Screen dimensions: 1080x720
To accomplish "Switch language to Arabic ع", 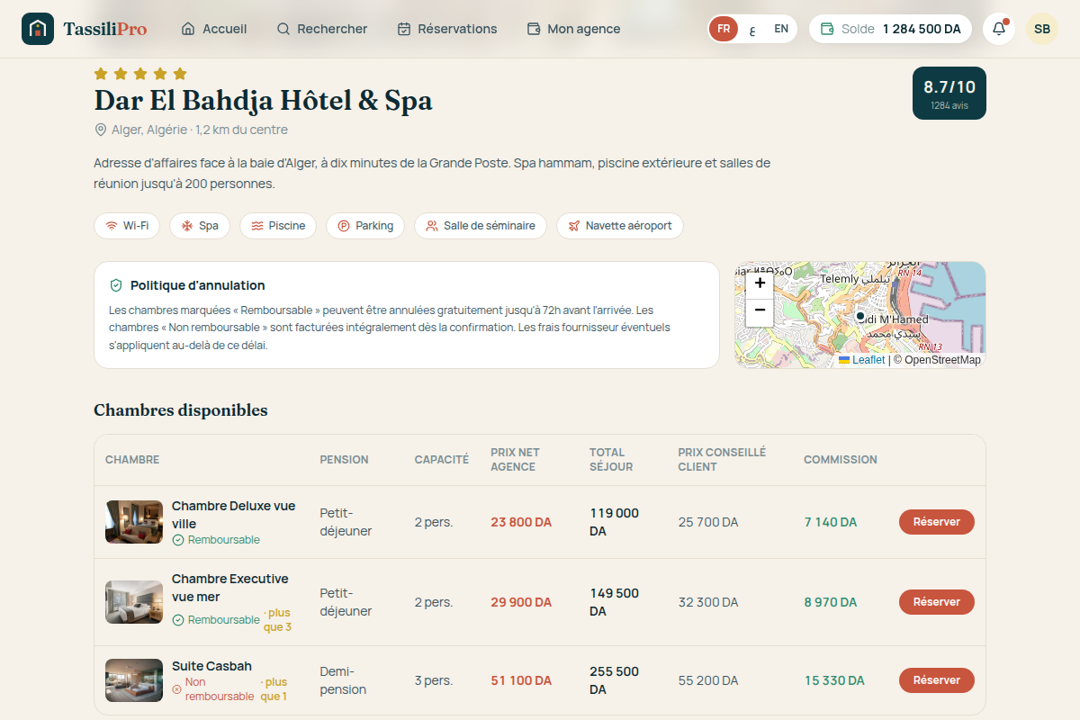I will tap(752, 29).
